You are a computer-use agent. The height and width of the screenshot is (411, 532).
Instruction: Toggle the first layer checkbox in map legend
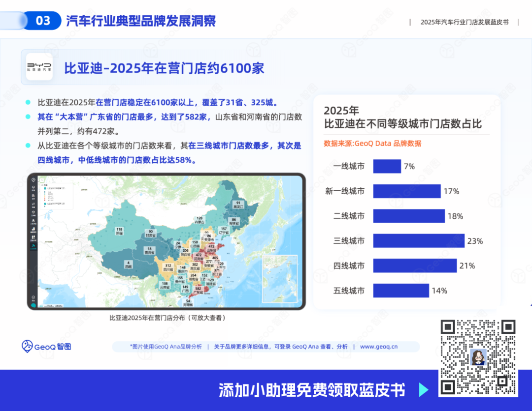pyautogui.click(x=45, y=188)
